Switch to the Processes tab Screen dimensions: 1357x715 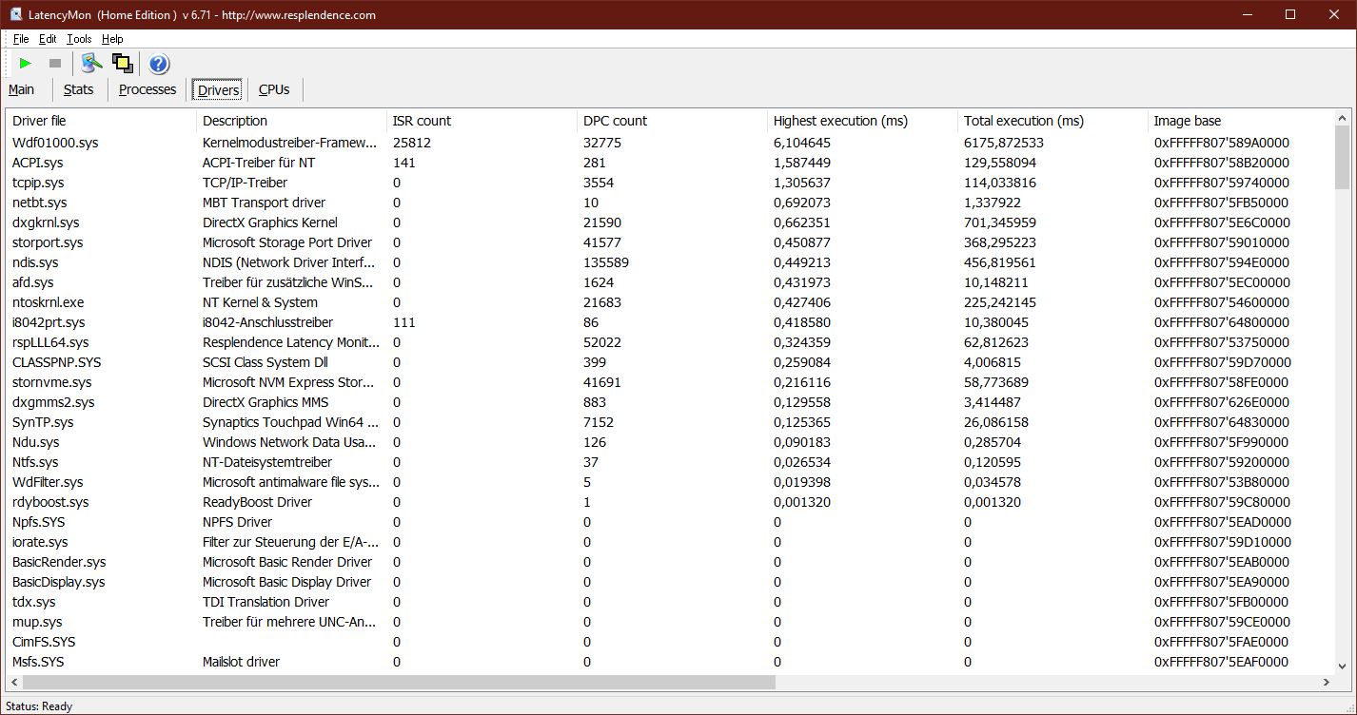pos(147,89)
